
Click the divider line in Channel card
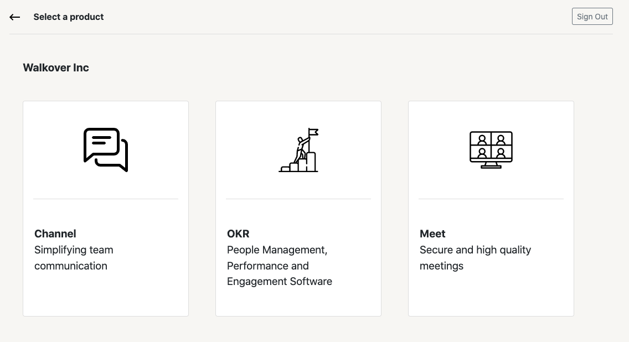pos(106,199)
